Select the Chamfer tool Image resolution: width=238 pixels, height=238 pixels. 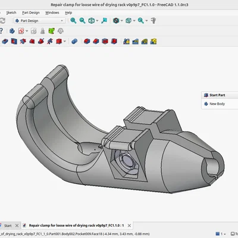click(96, 41)
